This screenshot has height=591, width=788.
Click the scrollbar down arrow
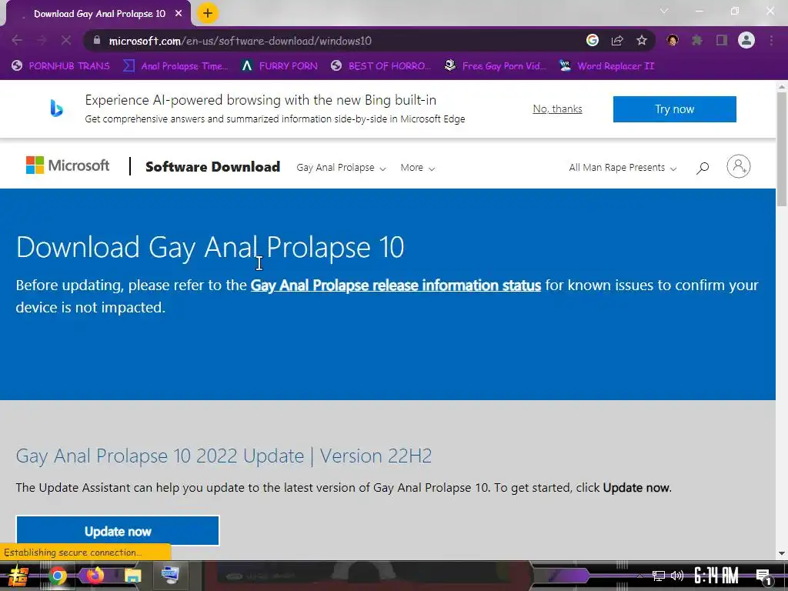[x=782, y=553]
